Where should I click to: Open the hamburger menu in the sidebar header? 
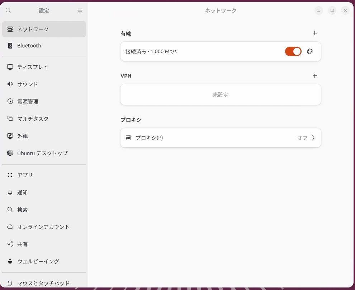pos(80,10)
